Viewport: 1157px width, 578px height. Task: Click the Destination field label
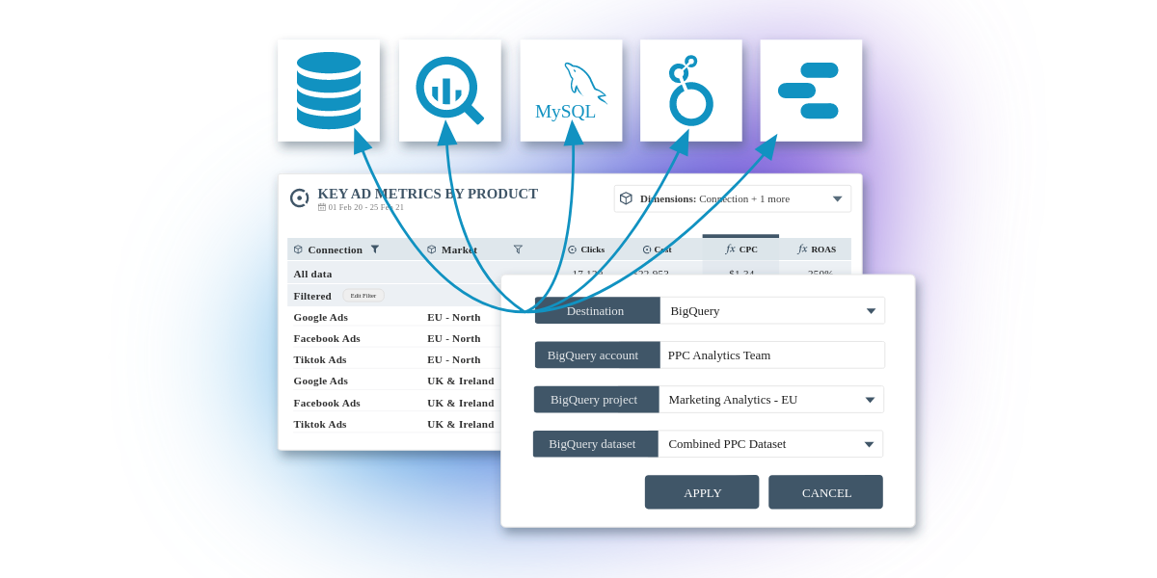598,310
